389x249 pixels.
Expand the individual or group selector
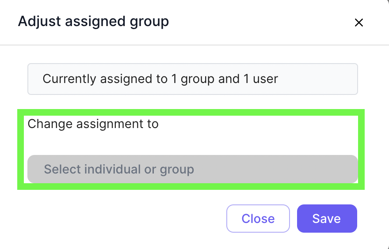click(192, 169)
